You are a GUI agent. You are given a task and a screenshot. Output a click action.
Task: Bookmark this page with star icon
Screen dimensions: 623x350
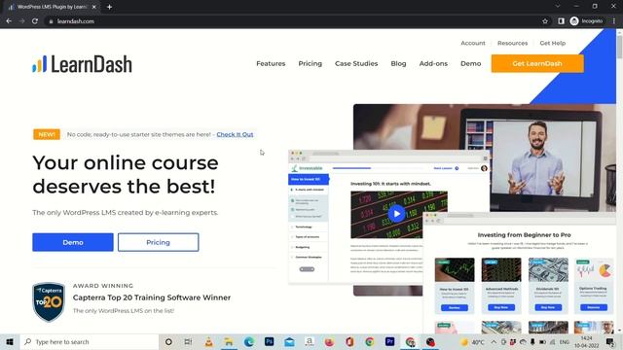545,21
